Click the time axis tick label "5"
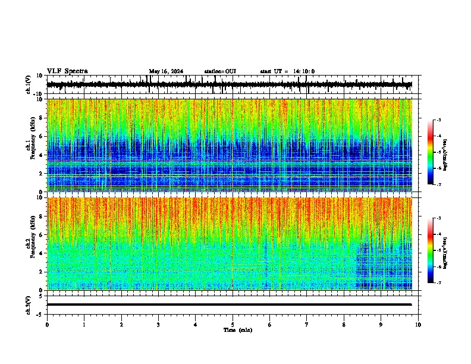471x364 pixels. tap(233, 325)
